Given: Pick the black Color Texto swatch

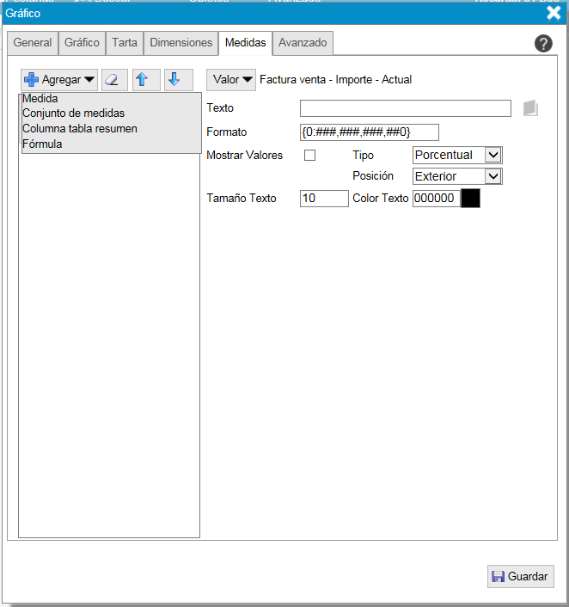Looking at the screenshot, I should click(x=470, y=199).
